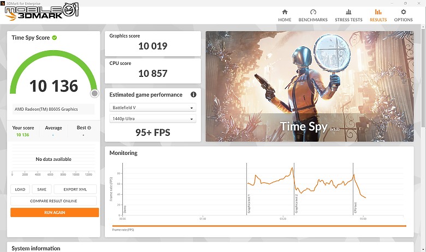
Task: Click the Average column label
Action: click(x=54, y=128)
